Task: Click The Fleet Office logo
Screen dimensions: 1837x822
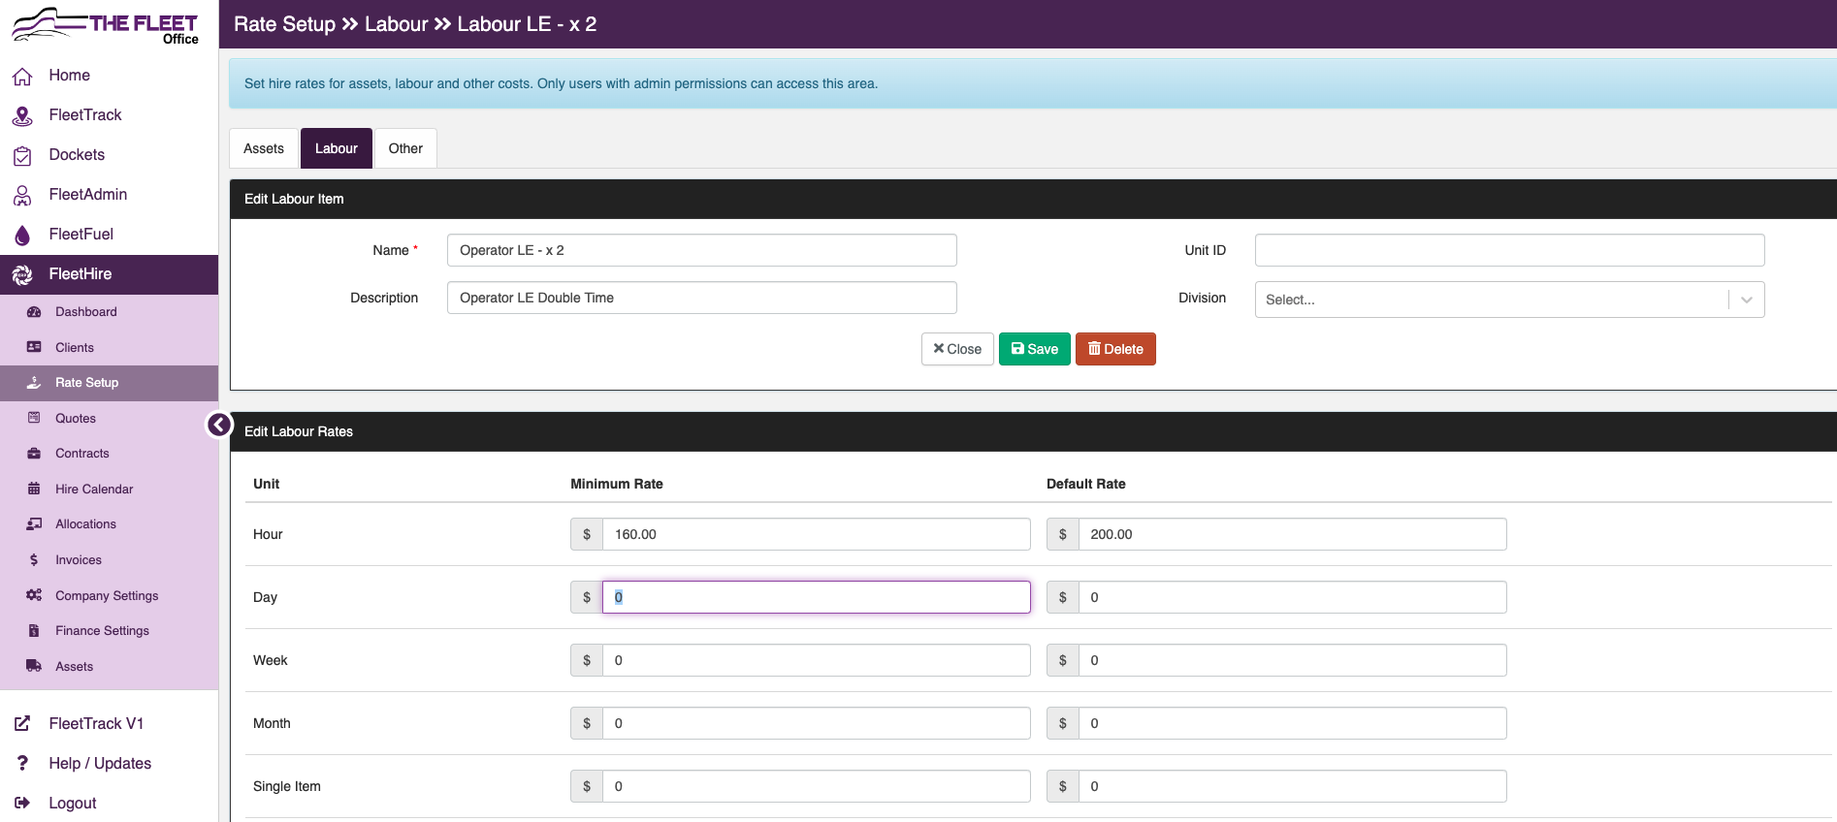Action: click(x=105, y=25)
